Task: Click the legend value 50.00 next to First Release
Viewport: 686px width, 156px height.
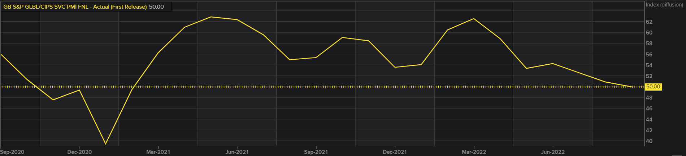Action: click(156, 7)
